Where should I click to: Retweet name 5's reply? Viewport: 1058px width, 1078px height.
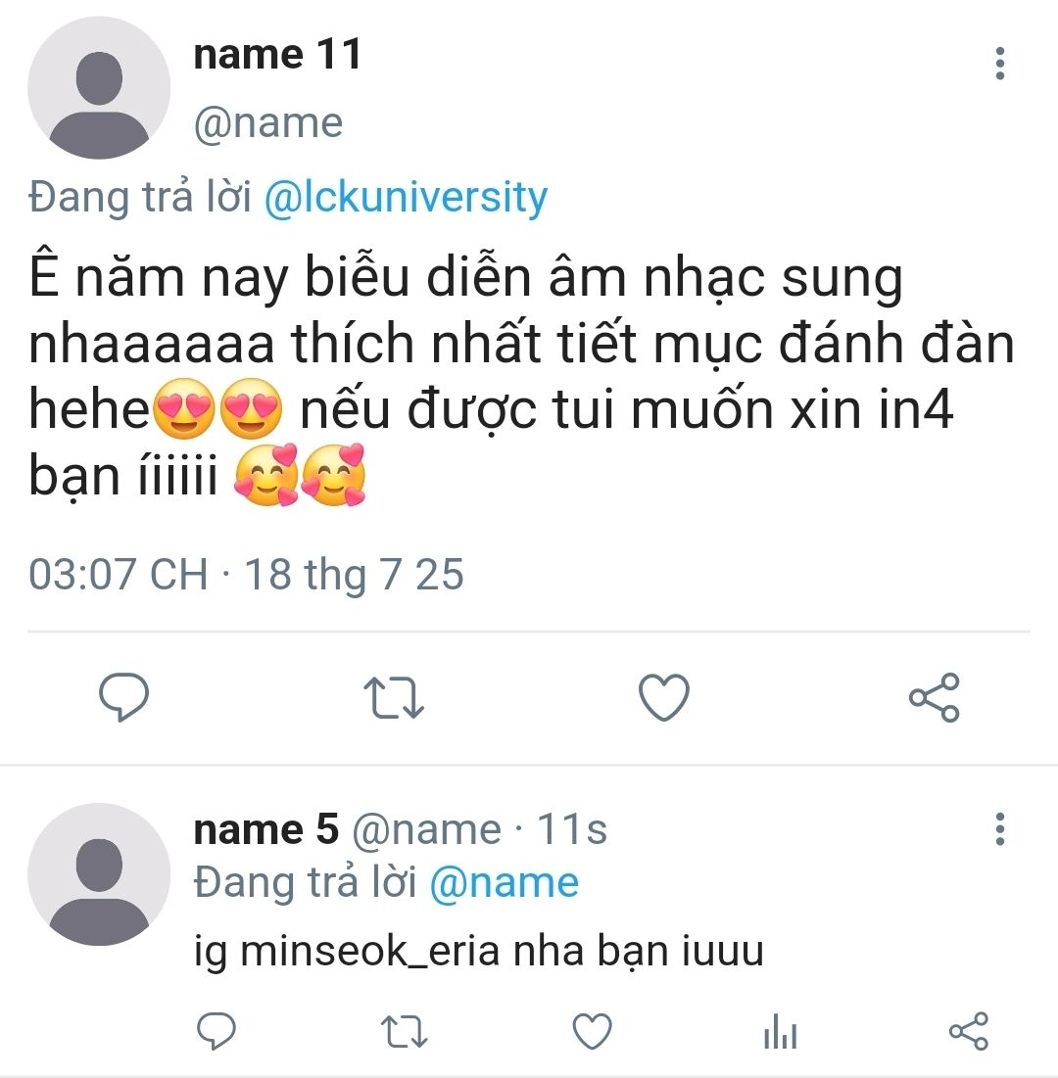[x=404, y=1032]
